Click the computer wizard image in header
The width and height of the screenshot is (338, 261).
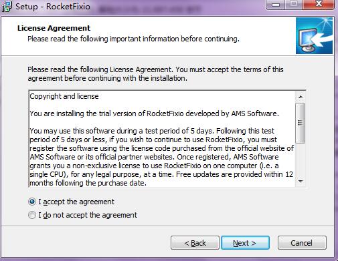coord(314,36)
